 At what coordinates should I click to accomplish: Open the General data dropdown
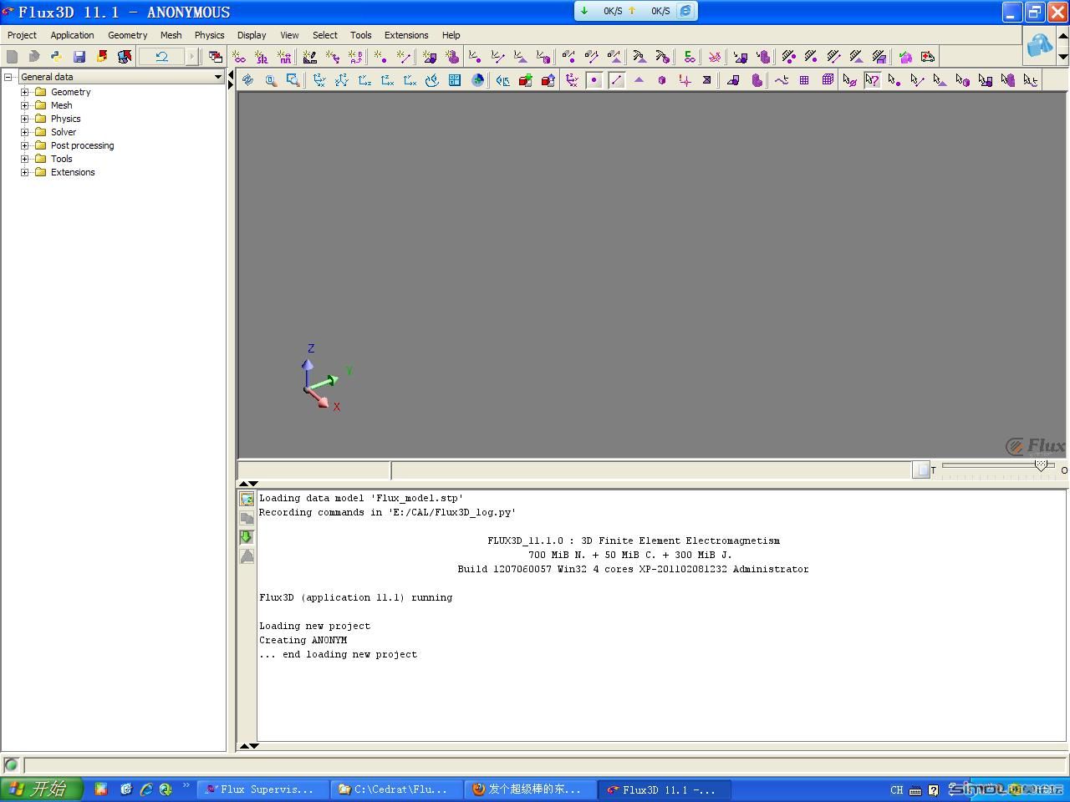pyautogui.click(x=218, y=77)
